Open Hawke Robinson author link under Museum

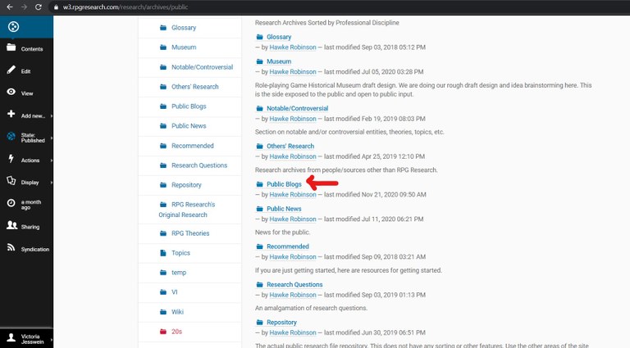point(292,72)
